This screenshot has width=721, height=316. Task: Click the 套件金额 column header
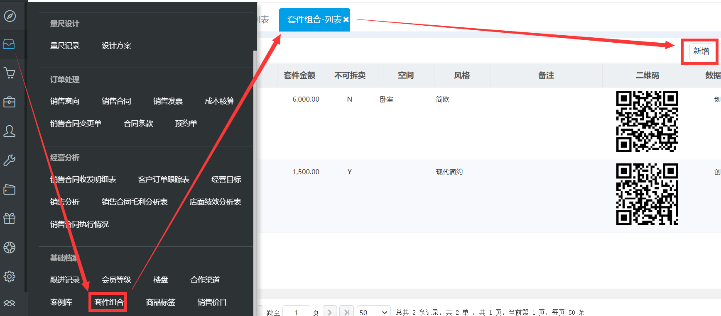pyautogui.click(x=299, y=75)
